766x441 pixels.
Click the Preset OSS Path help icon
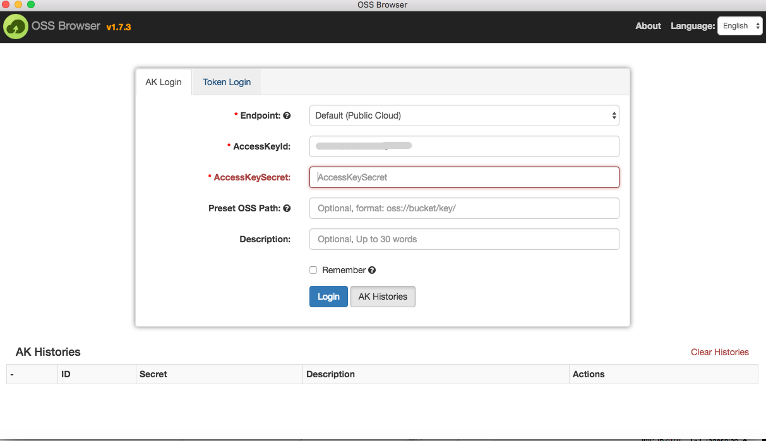287,208
